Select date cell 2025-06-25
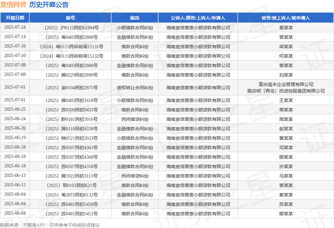The image size is (334, 228). click(15, 109)
